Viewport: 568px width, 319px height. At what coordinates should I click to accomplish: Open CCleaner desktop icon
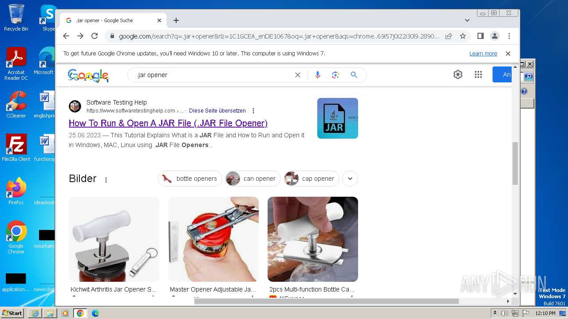(x=16, y=104)
